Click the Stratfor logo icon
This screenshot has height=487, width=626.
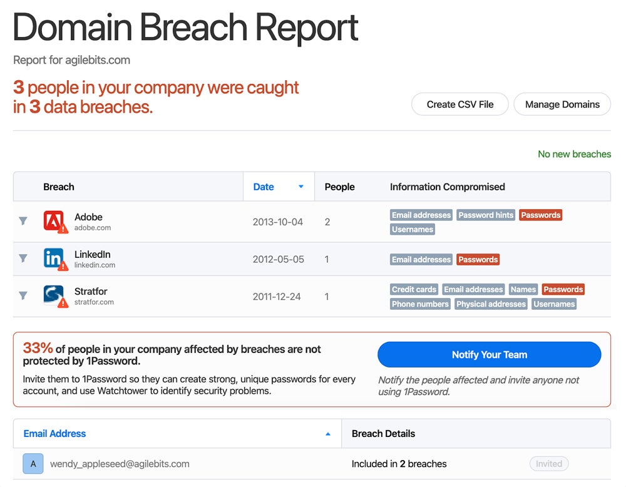click(x=53, y=295)
